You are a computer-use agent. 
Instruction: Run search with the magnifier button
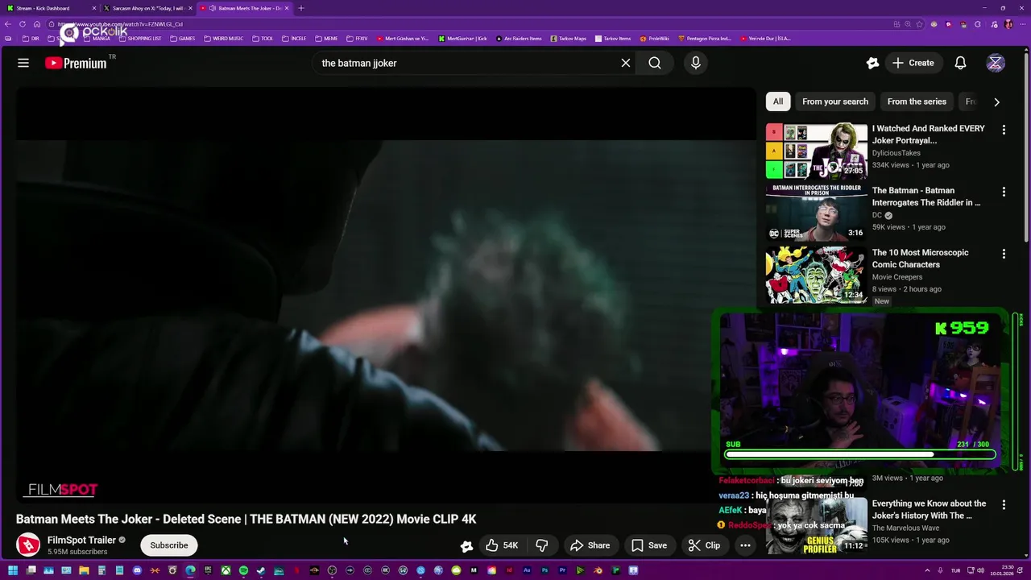pos(655,63)
